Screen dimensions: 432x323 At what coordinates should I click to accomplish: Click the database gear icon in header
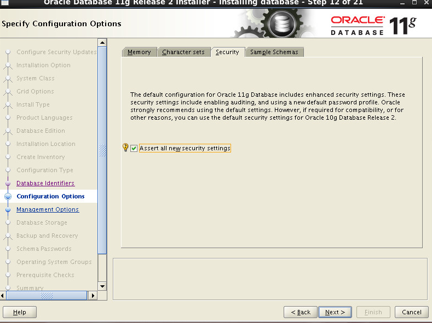pos(281,24)
